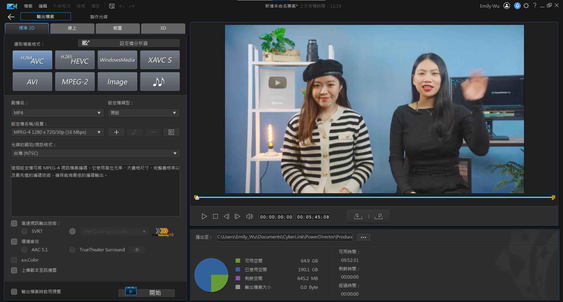Open the MPEG-4 1280 x 720/30p quality dropdown

[x=57, y=132]
